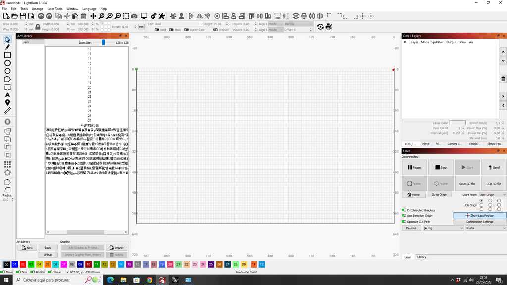Click the Print and Cut printer icon

coord(329,27)
